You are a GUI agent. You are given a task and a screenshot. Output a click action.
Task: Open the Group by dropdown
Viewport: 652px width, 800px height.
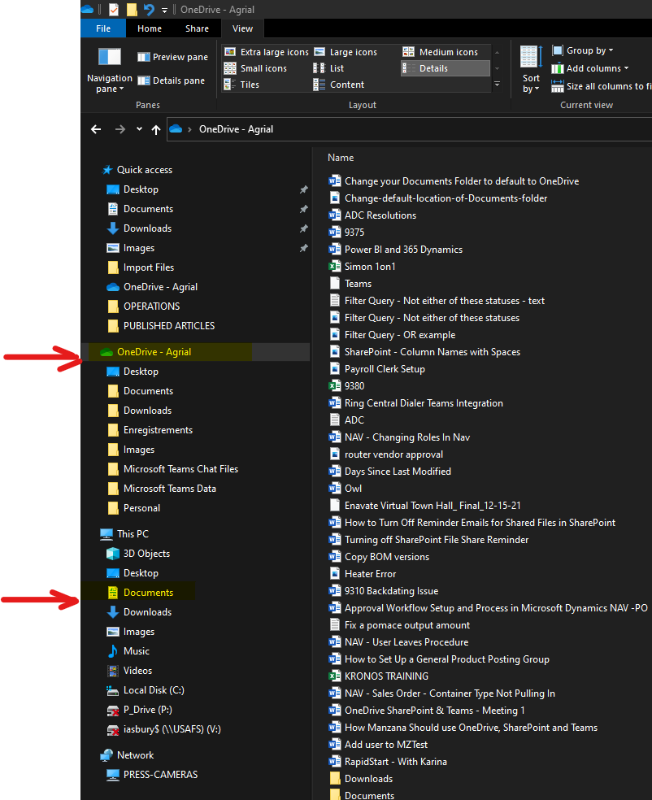[x=583, y=50]
